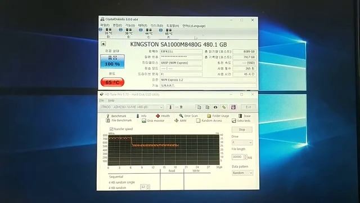This screenshot has width=360, height=203.
Task: Click the Stop button in HD Tune
Action: click(242, 130)
